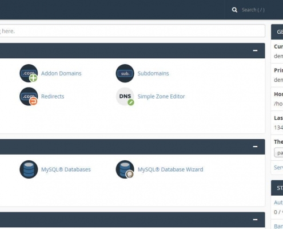Open the DNS Simple Zone Editor icon

pos(125,96)
